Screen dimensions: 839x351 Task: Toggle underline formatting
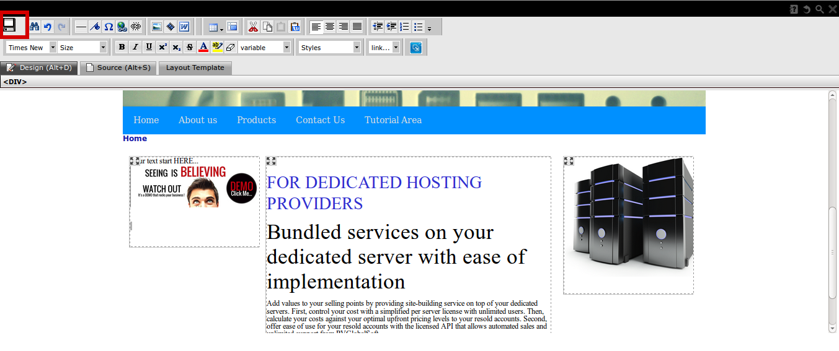[x=149, y=47]
